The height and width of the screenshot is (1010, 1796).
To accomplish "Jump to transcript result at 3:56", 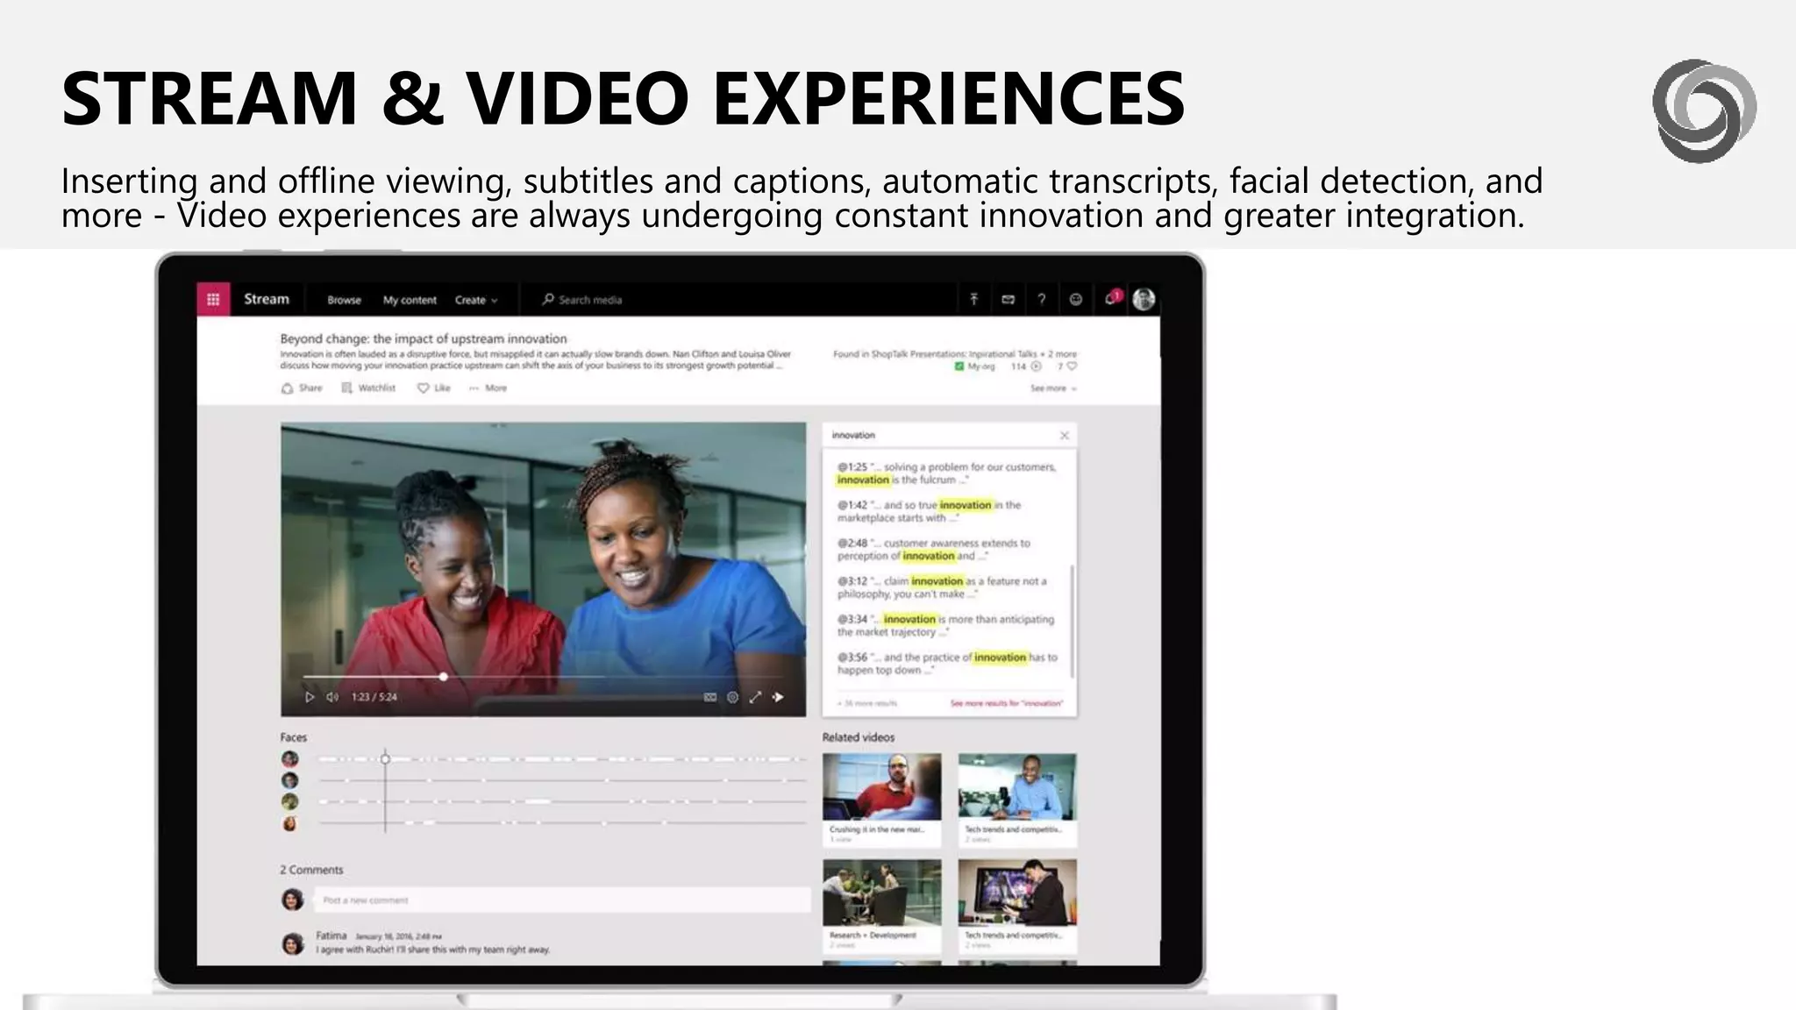I will [947, 664].
